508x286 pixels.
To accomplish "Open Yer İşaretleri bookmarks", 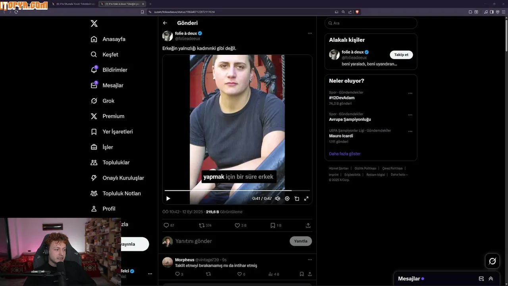I will tap(112, 131).
